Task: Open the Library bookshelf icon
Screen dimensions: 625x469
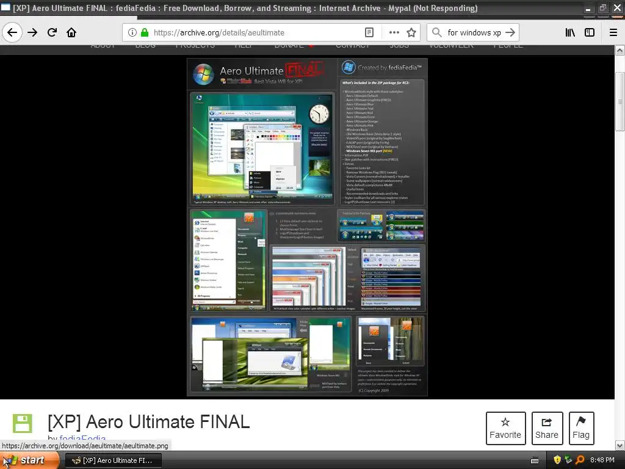Action: click(570, 32)
